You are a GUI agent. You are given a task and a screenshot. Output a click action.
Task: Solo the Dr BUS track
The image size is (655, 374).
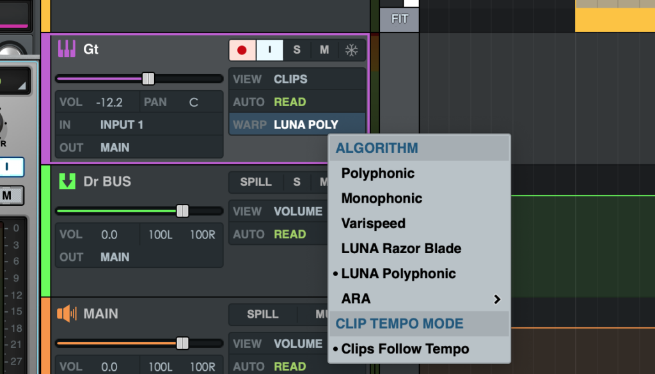click(297, 182)
